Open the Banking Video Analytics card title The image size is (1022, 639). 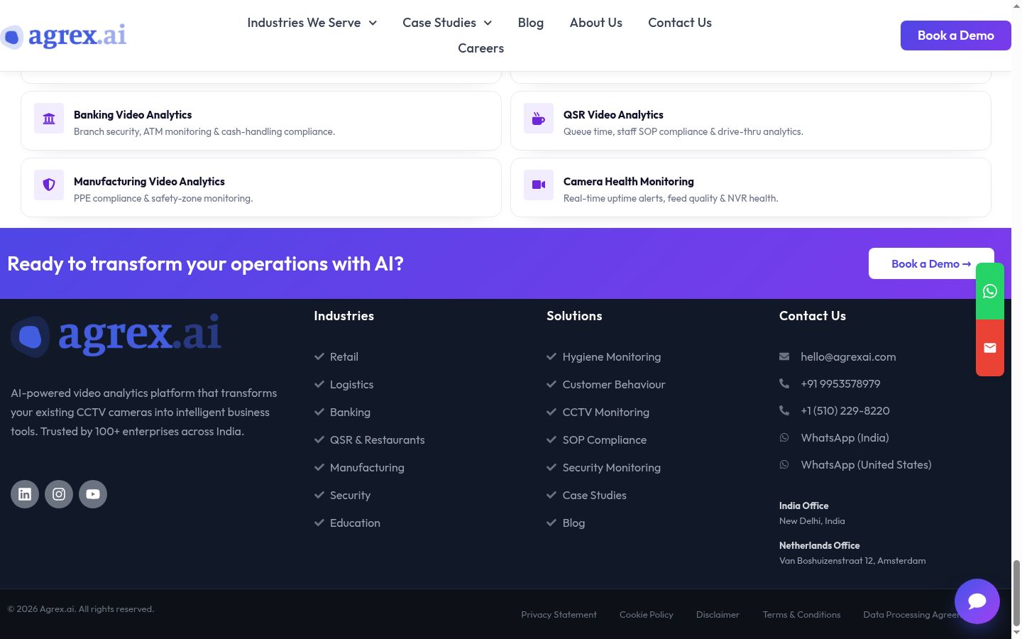pos(133,115)
